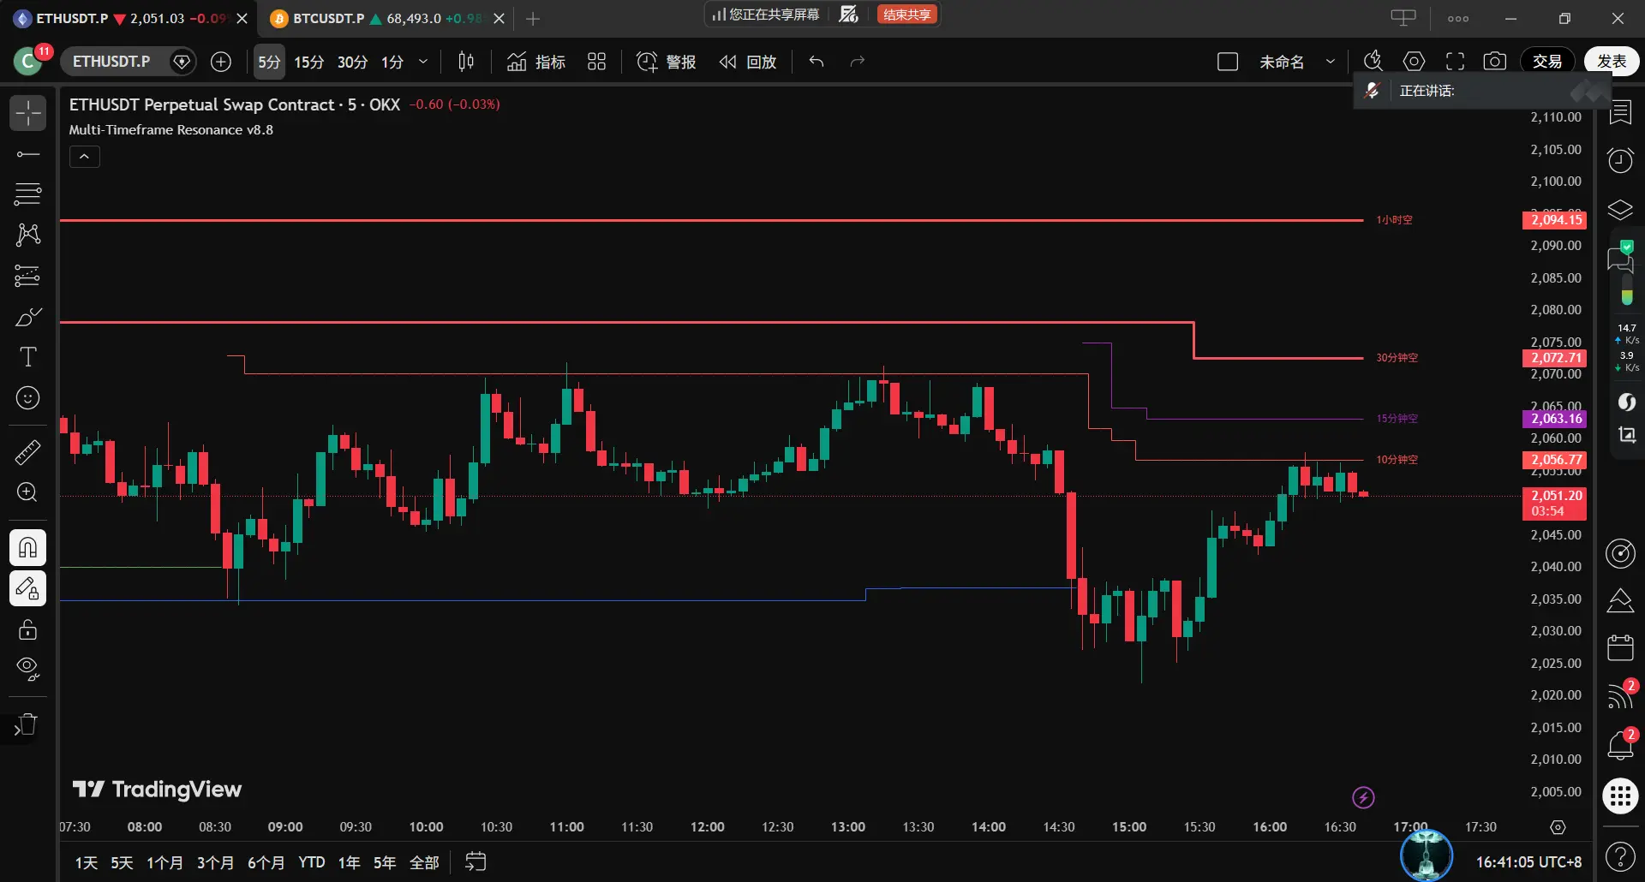Screen dimensions: 1645x882
Task: Open the help center question icon
Action: pos(1620,856)
